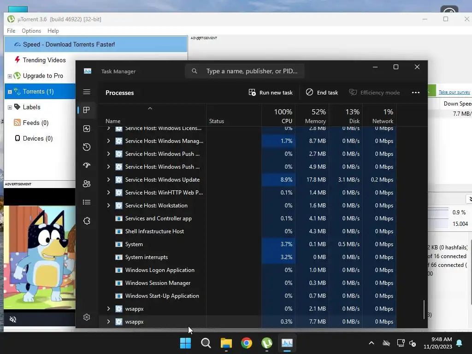Expand Service Host: Windows Manag... row
The height and width of the screenshot is (354, 472).
point(108,141)
